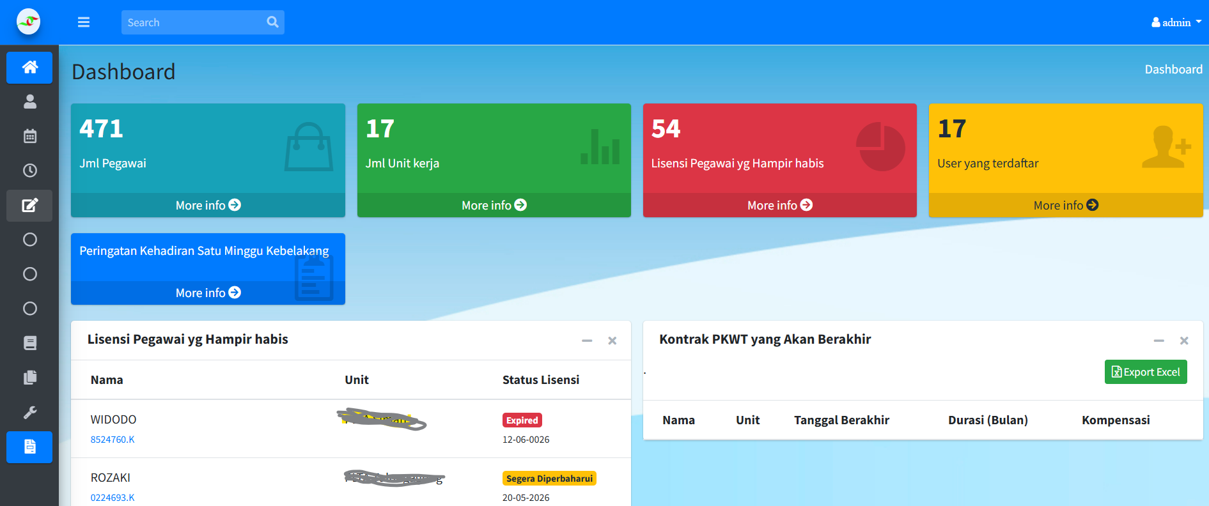The image size is (1209, 506).
Task: Click into the Search input field
Action: [192, 22]
